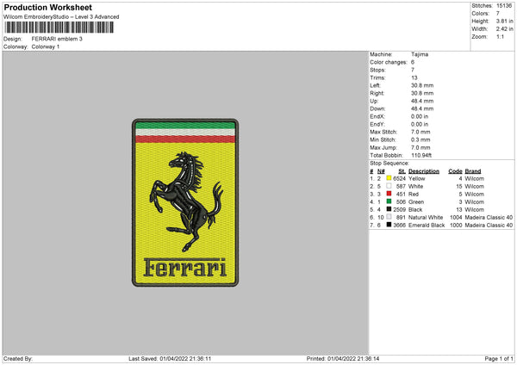Click the barcode under the worksheet title

click(x=59, y=28)
